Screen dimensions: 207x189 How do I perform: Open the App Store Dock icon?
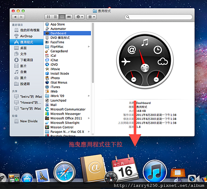[x=27, y=178]
